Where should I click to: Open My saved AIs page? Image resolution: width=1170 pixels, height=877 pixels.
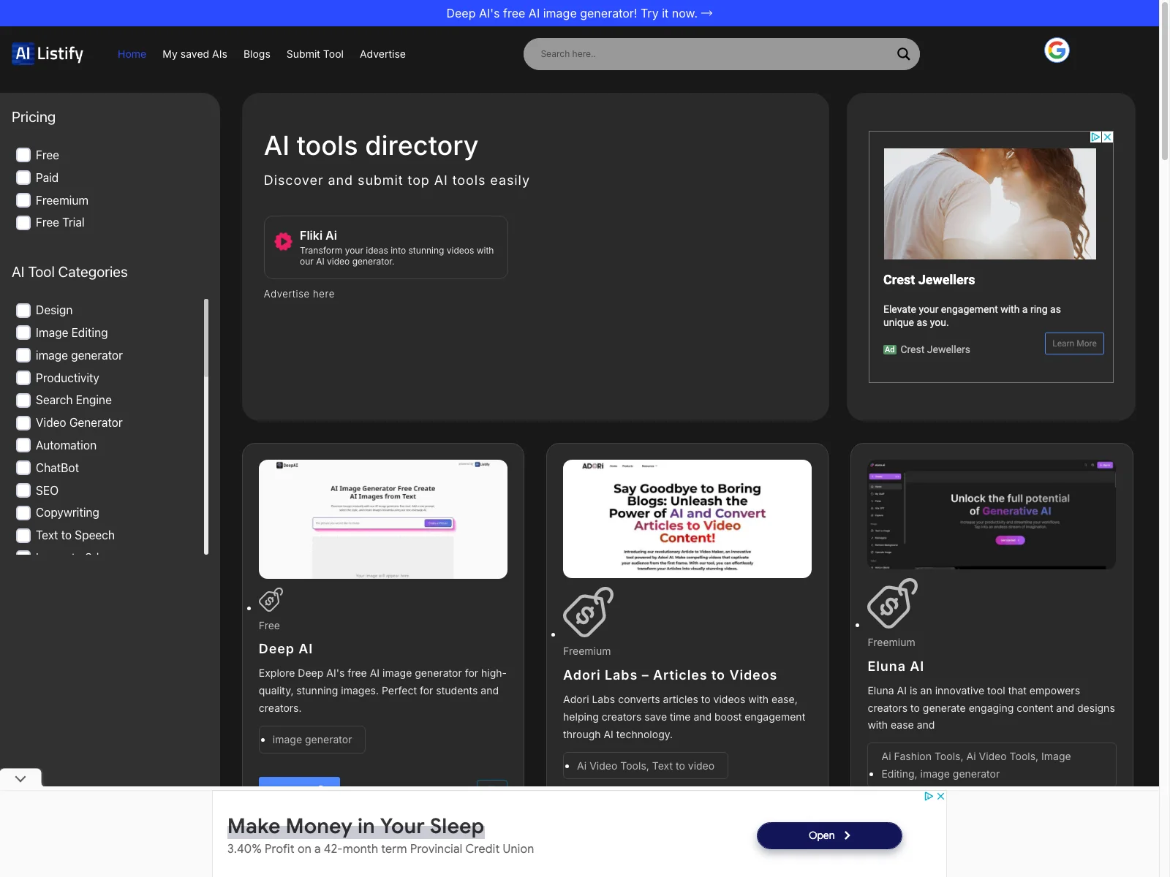click(x=195, y=54)
